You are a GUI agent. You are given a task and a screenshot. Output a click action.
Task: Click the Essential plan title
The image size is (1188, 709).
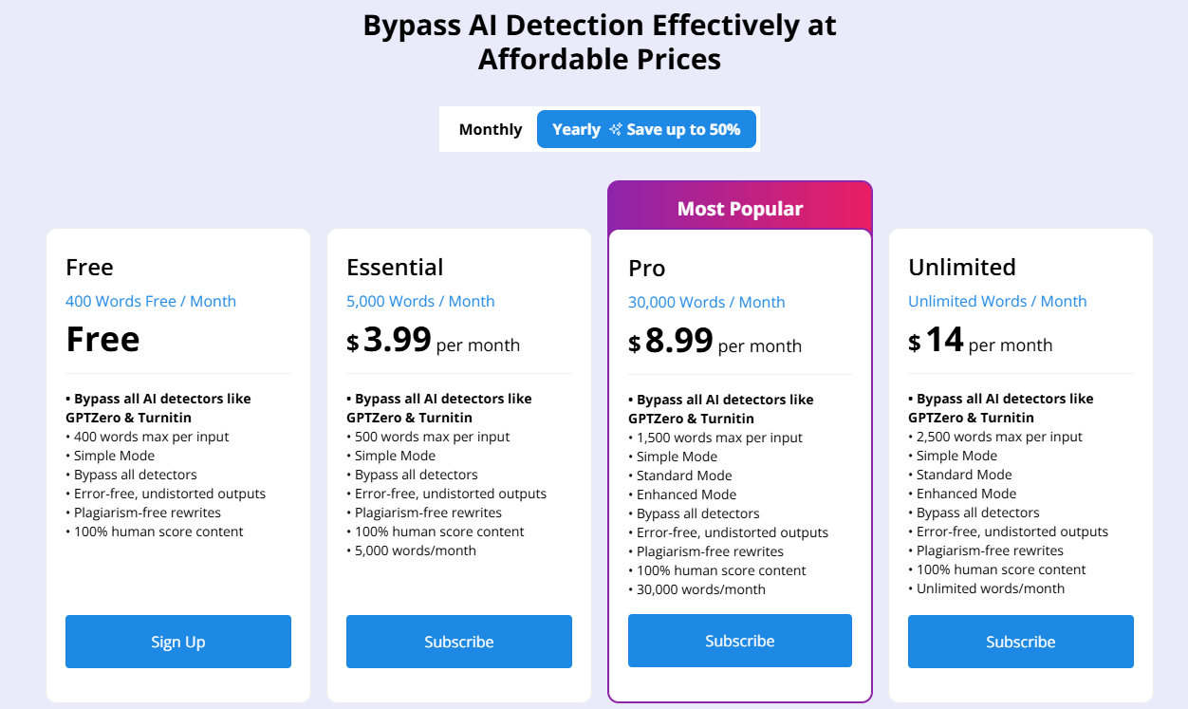click(x=395, y=268)
